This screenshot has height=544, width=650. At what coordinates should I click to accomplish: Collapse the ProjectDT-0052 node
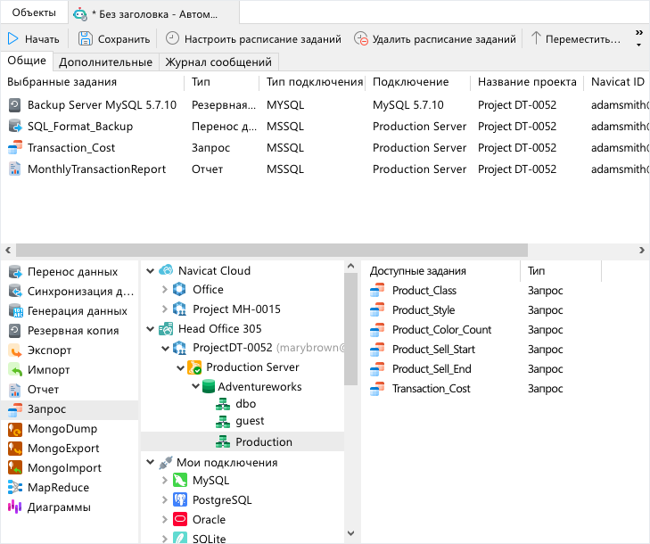(165, 349)
